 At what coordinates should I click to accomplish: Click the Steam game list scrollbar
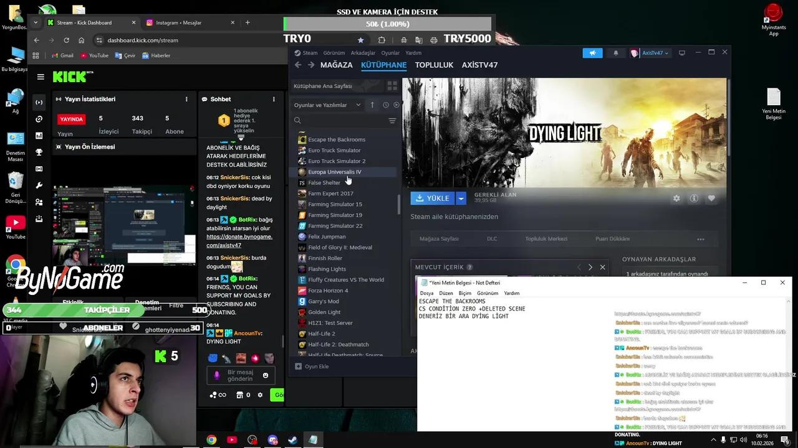click(x=399, y=205)
